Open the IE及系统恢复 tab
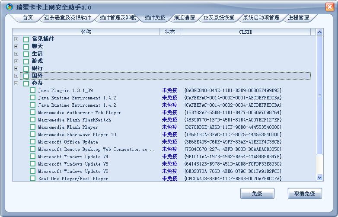 tap(219, 18)
